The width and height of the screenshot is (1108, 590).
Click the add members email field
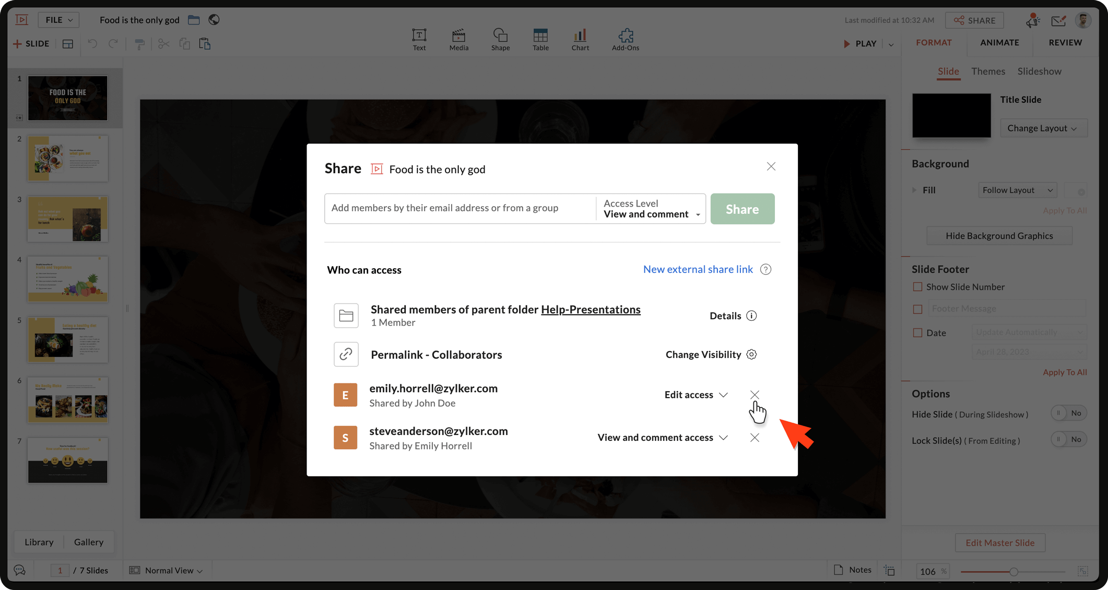(x=460, y=209)
